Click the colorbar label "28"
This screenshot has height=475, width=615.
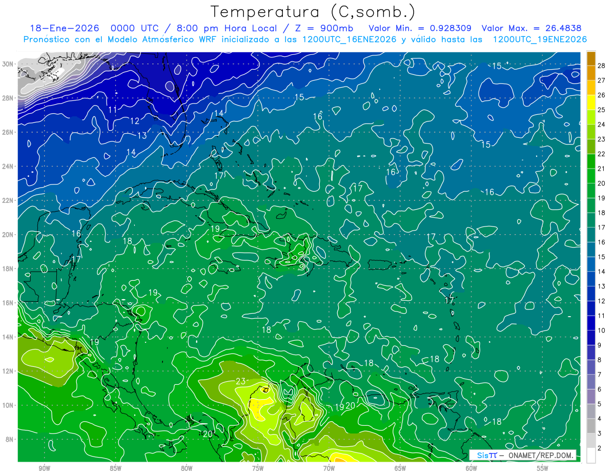click(602, 66)
